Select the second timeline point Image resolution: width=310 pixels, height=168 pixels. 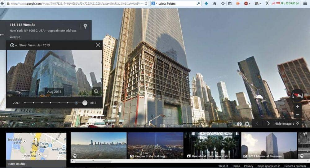[x=33, y=103]
